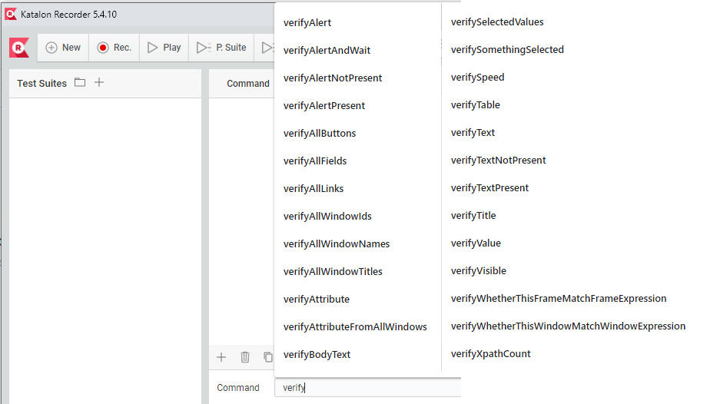The width and height of the screenshot is (710, 404).
Task: Choose verifyTable command
Action: coord(475,104)
